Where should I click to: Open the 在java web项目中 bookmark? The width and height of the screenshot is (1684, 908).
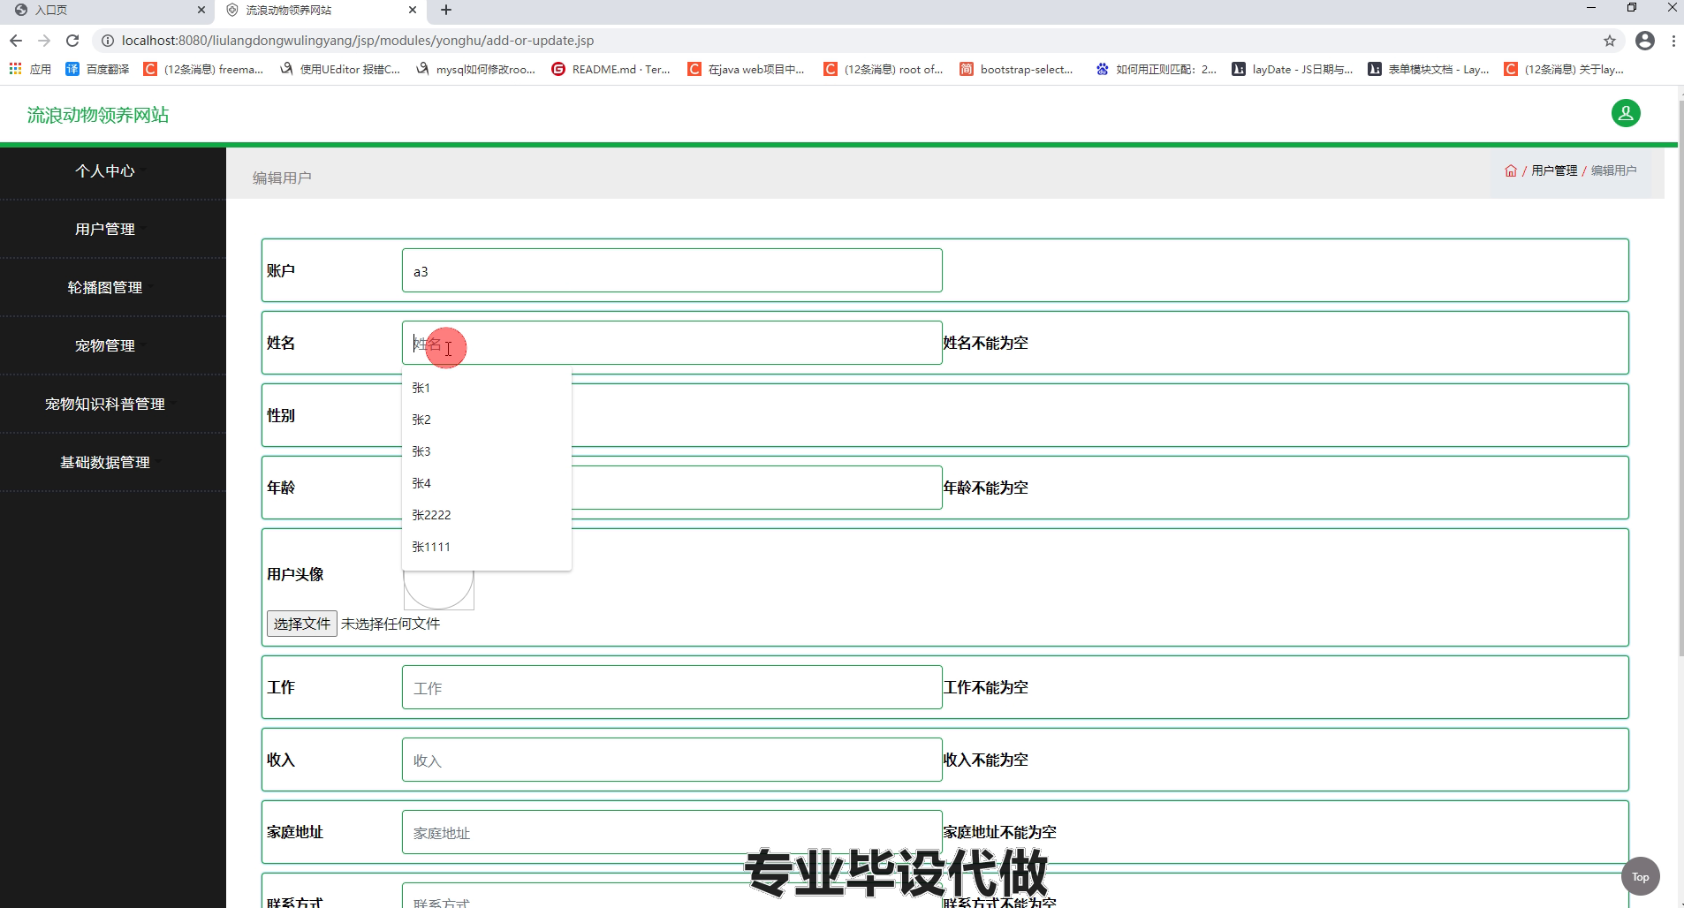pos(747,69)
